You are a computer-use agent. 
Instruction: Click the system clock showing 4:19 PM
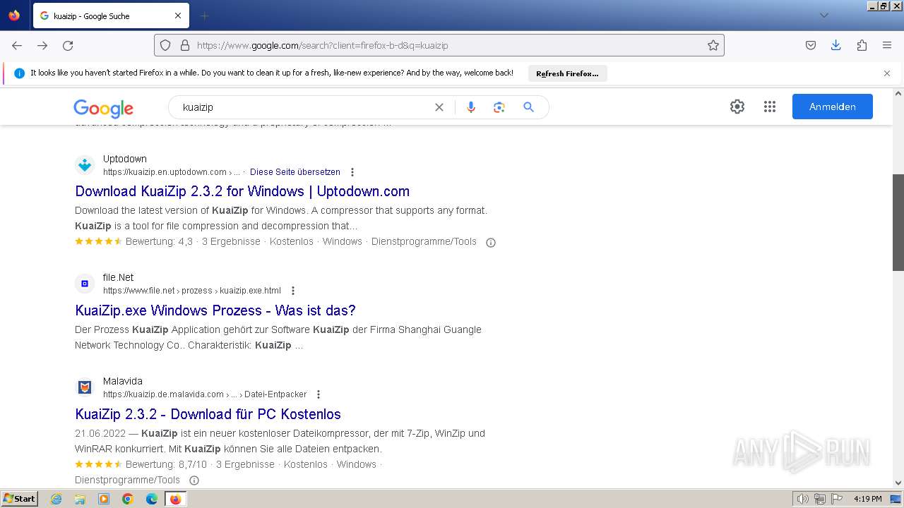pyautogui.click(x=868, y=499)
